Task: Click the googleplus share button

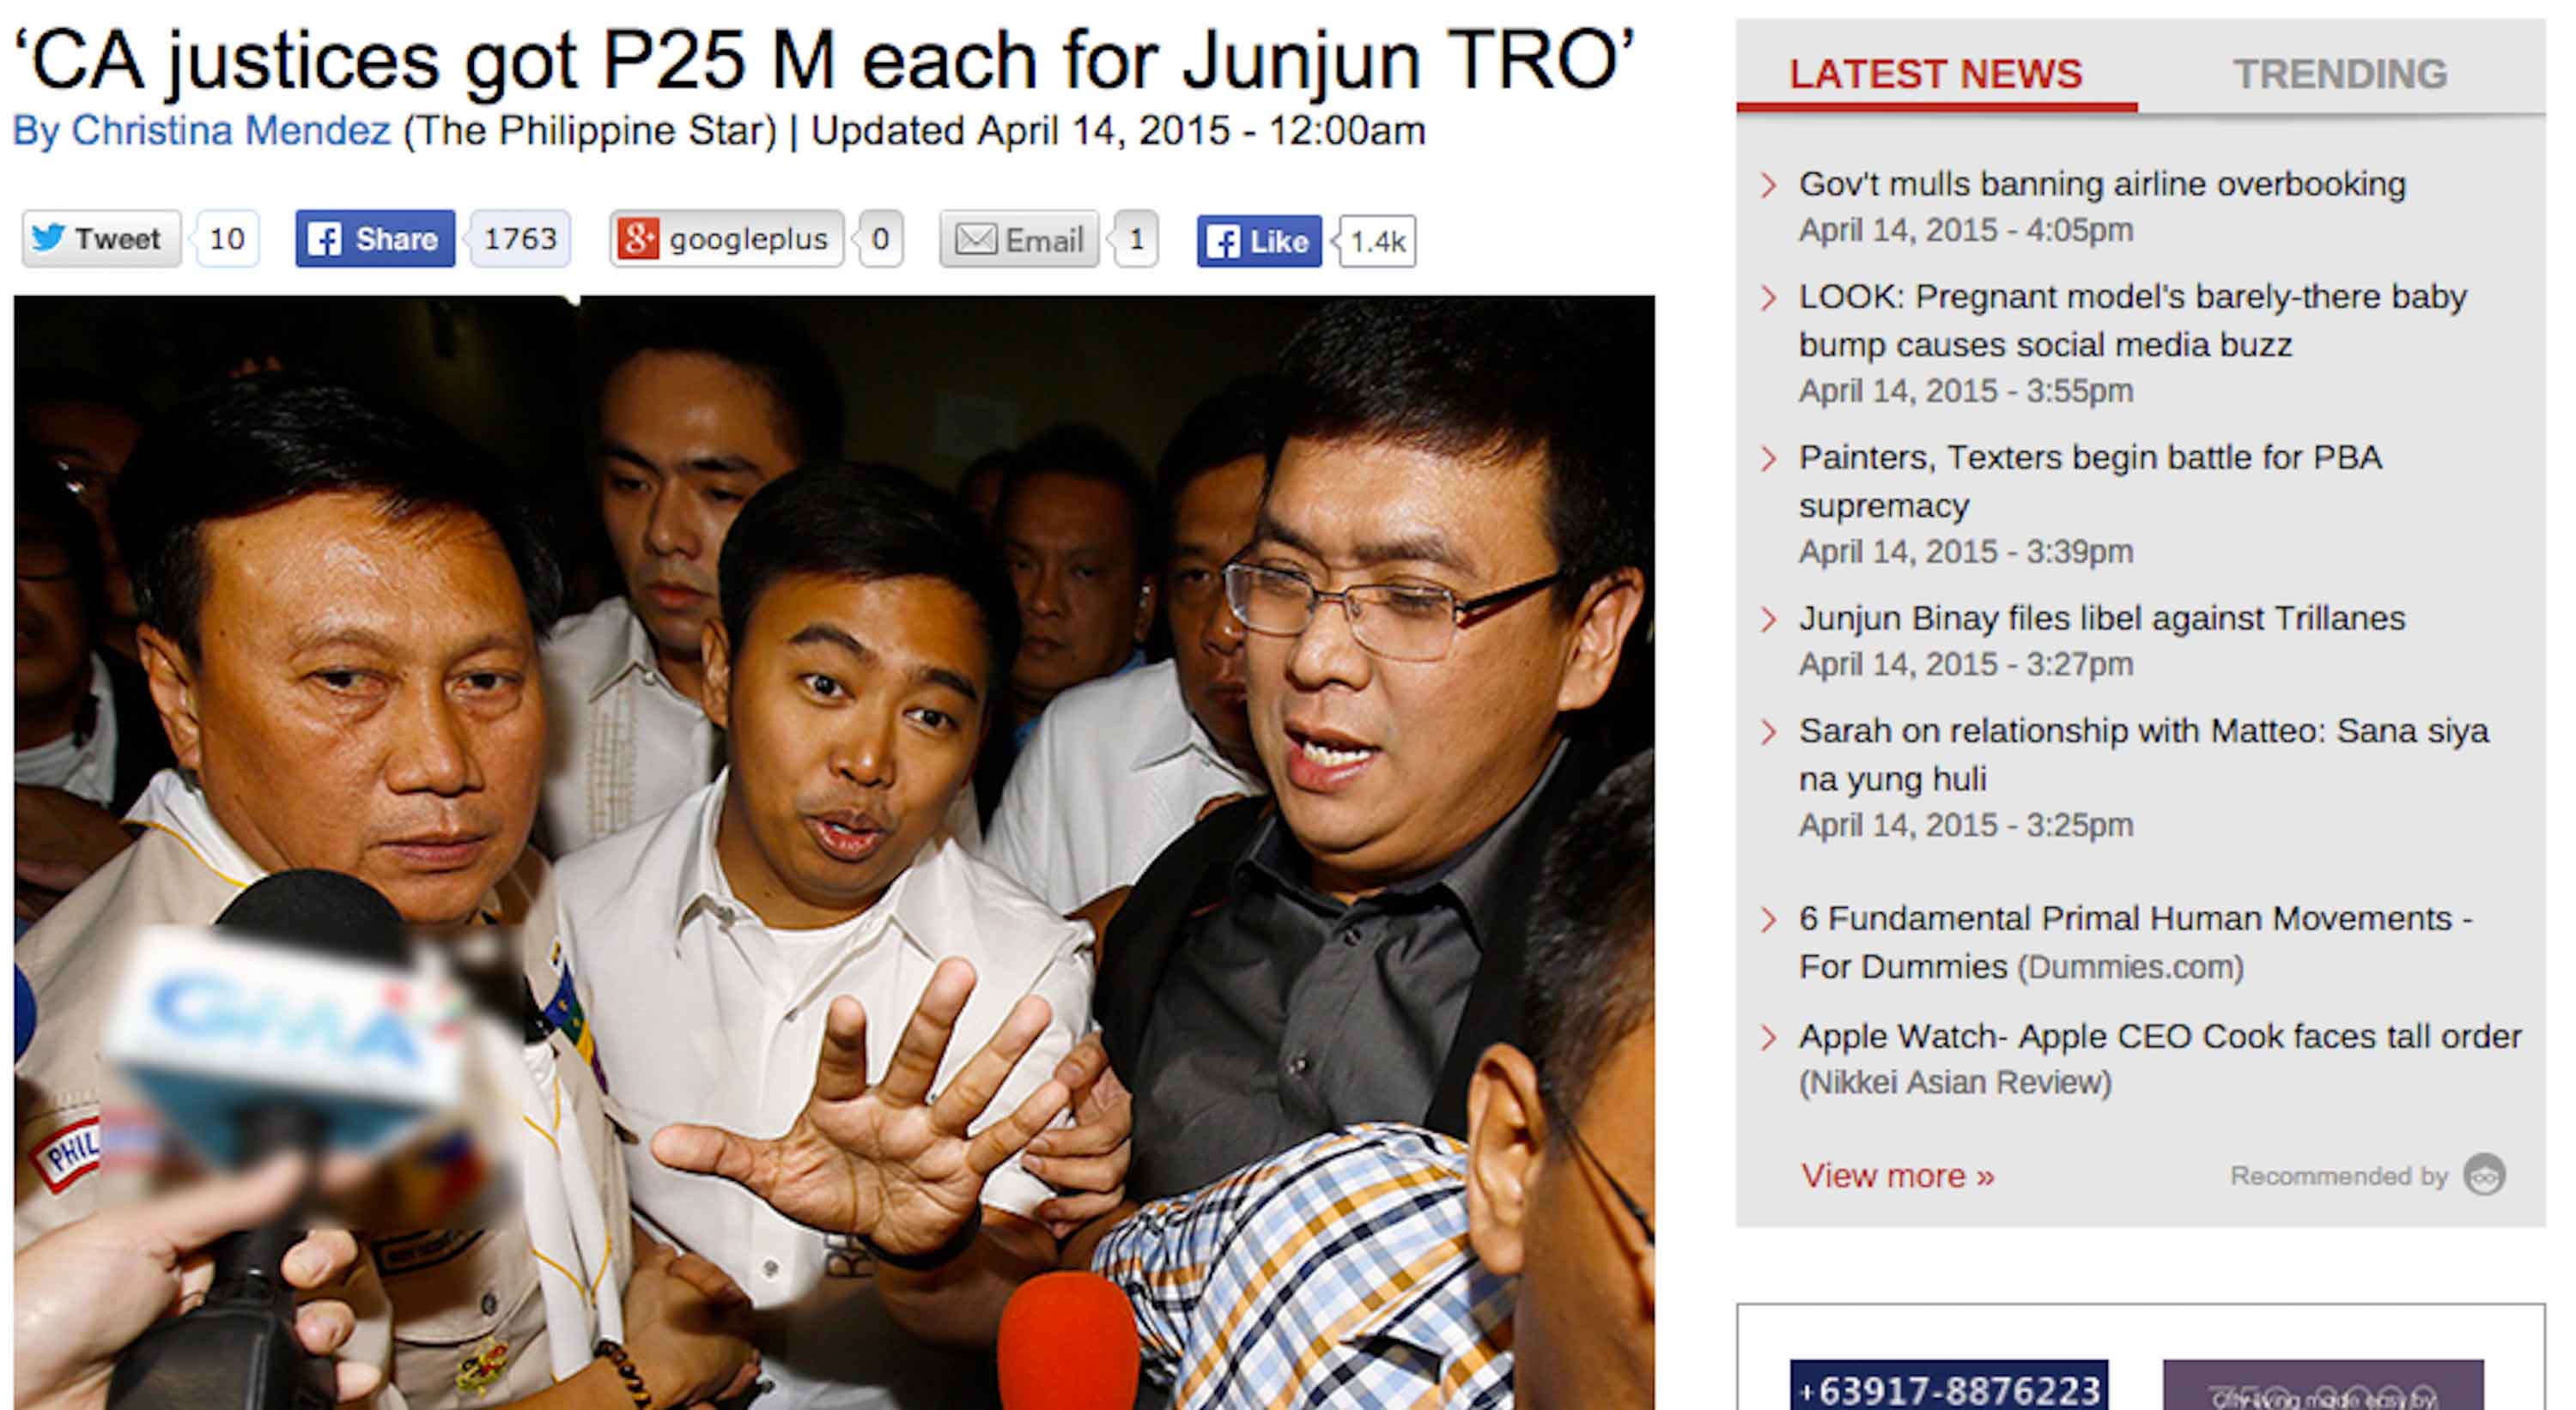Action: pos(727,239)
